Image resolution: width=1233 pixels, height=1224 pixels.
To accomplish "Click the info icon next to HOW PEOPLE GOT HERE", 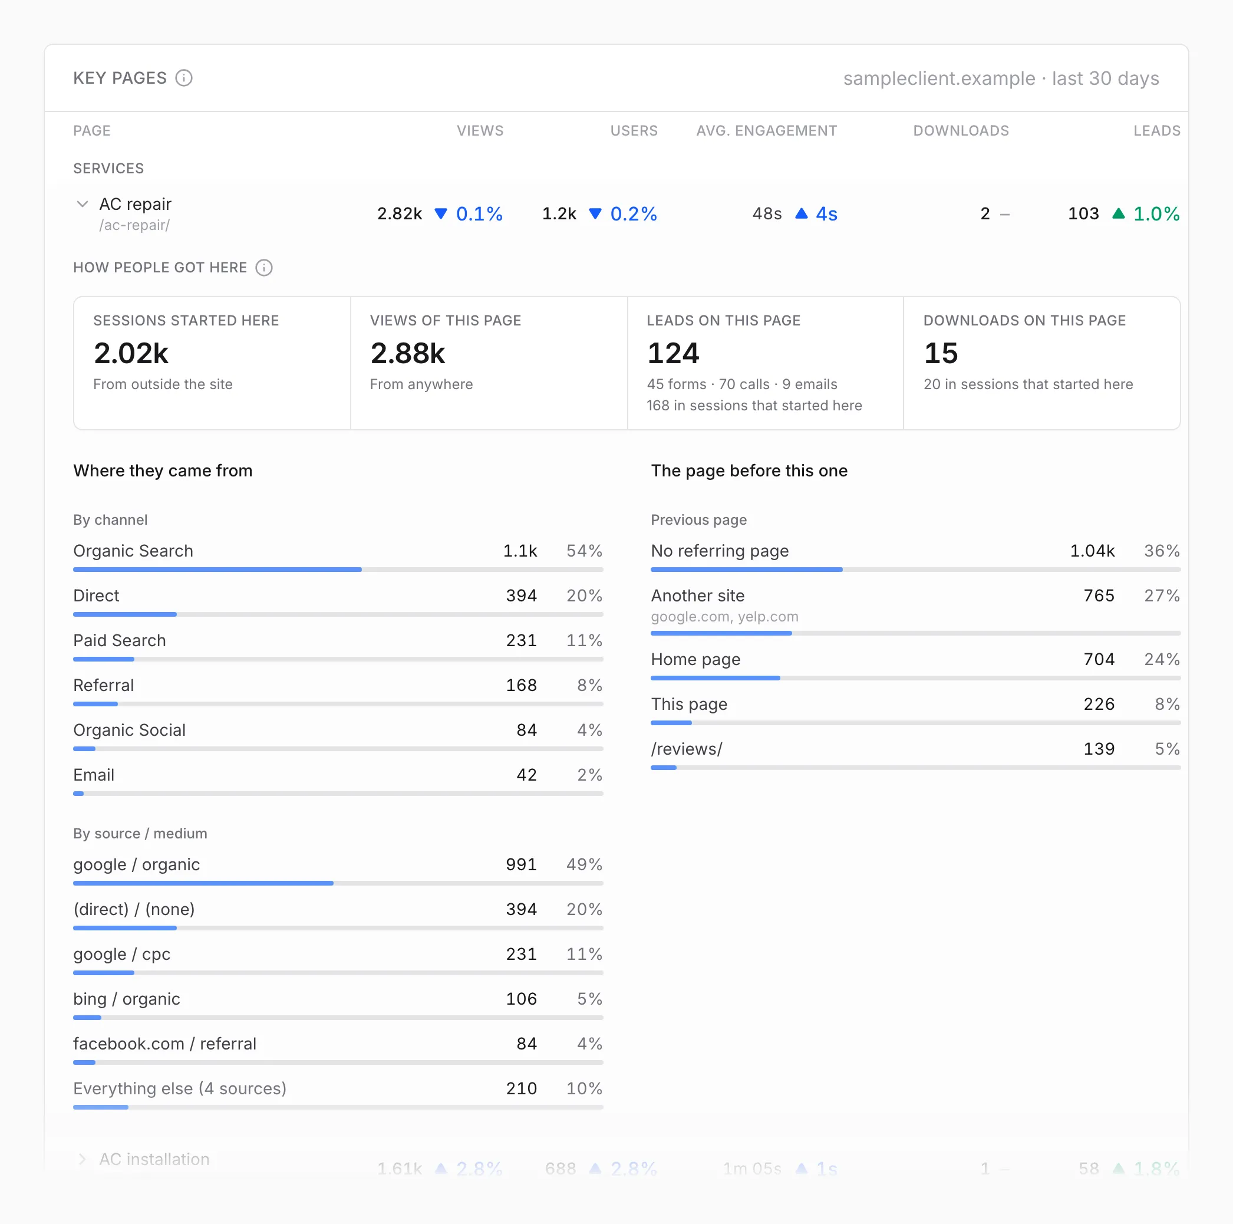I will pos(263,268).
